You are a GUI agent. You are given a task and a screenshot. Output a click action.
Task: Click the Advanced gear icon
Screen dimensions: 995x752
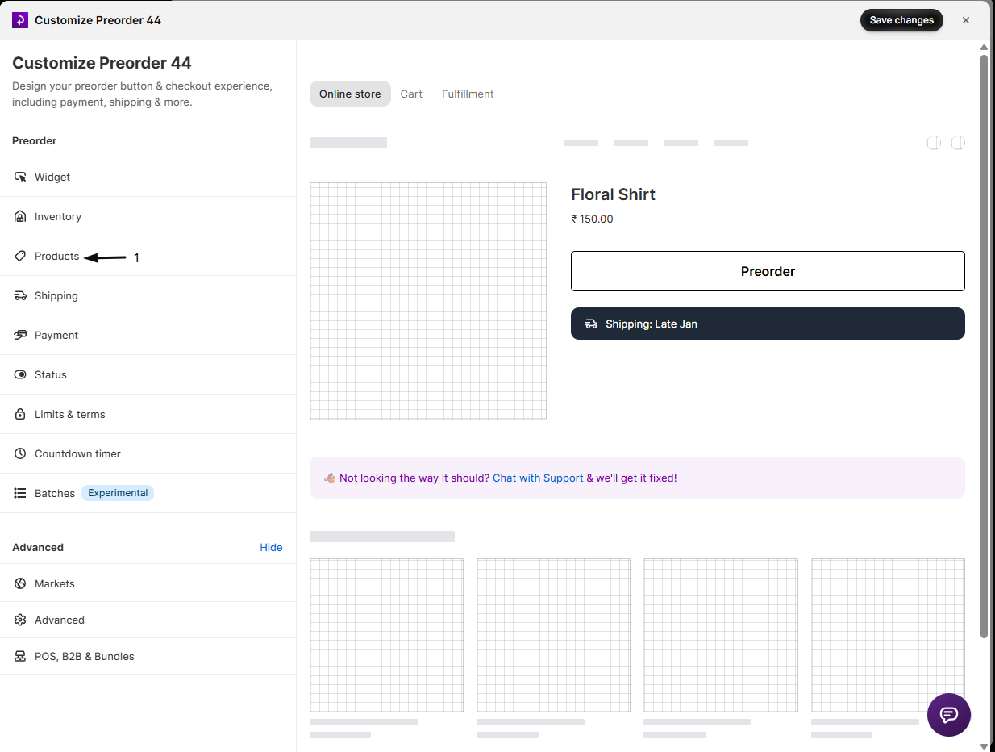point(20,620)
